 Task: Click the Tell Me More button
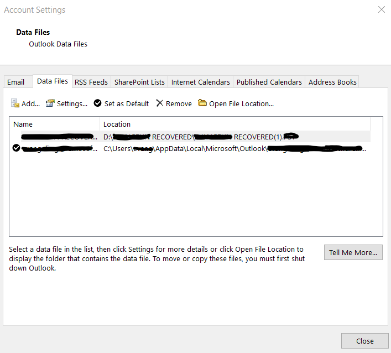[x=353, y=252]
